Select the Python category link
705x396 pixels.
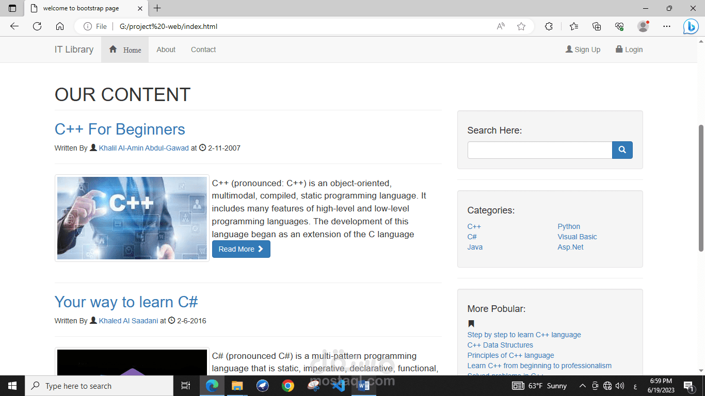click(569, 226)
